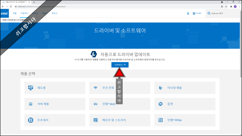Click the site lock icon in the address bar
The height and width of the screenshot is (136, 242).
tap(16, 7)
